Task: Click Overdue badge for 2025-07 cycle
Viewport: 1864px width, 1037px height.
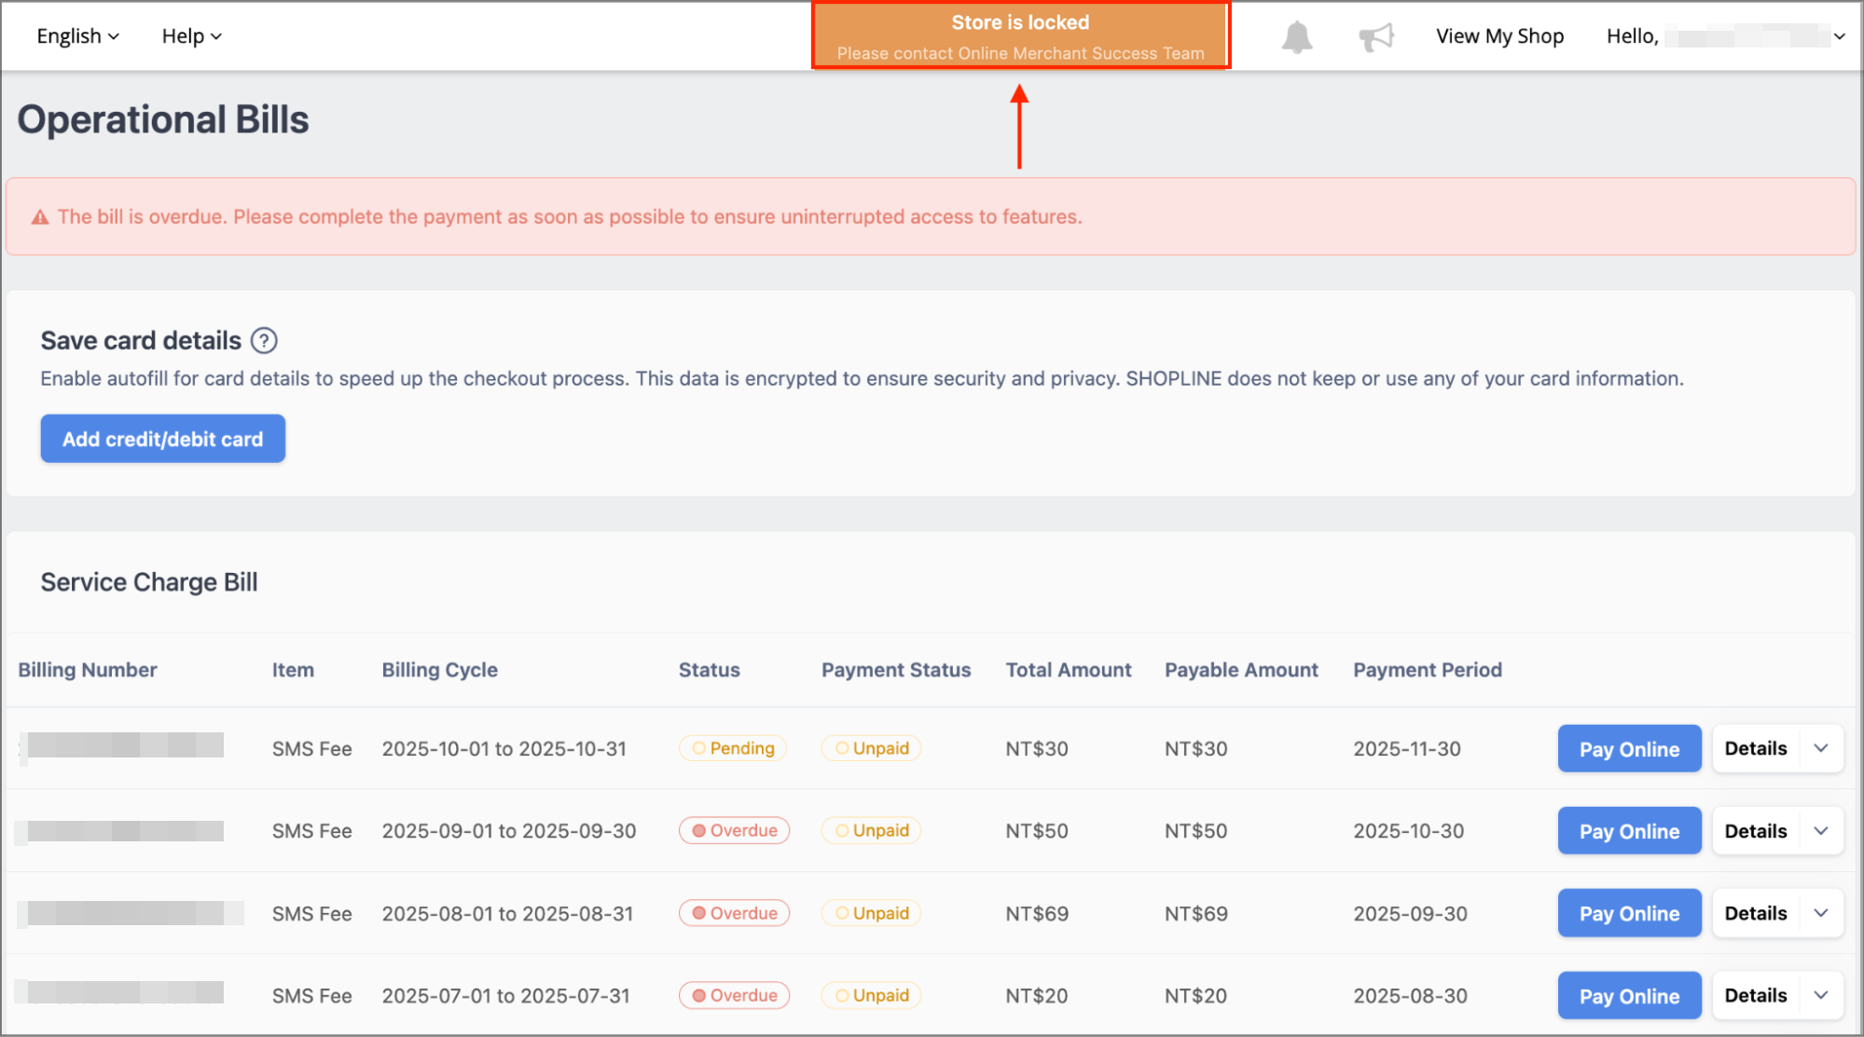Action: coord(735,995)
